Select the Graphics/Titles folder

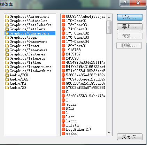(25, 62)
